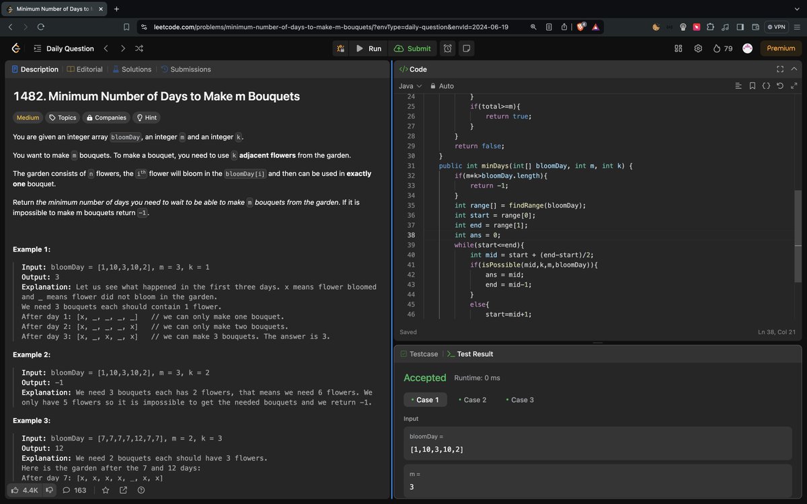
Task: Open the Java language dropdown
Action: 410,86
